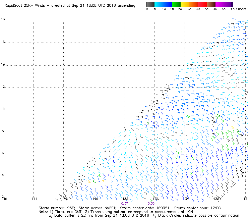Click the '-144' longitude axis label
The height and width of the screenshot is (218, 248).
(34, 199)
